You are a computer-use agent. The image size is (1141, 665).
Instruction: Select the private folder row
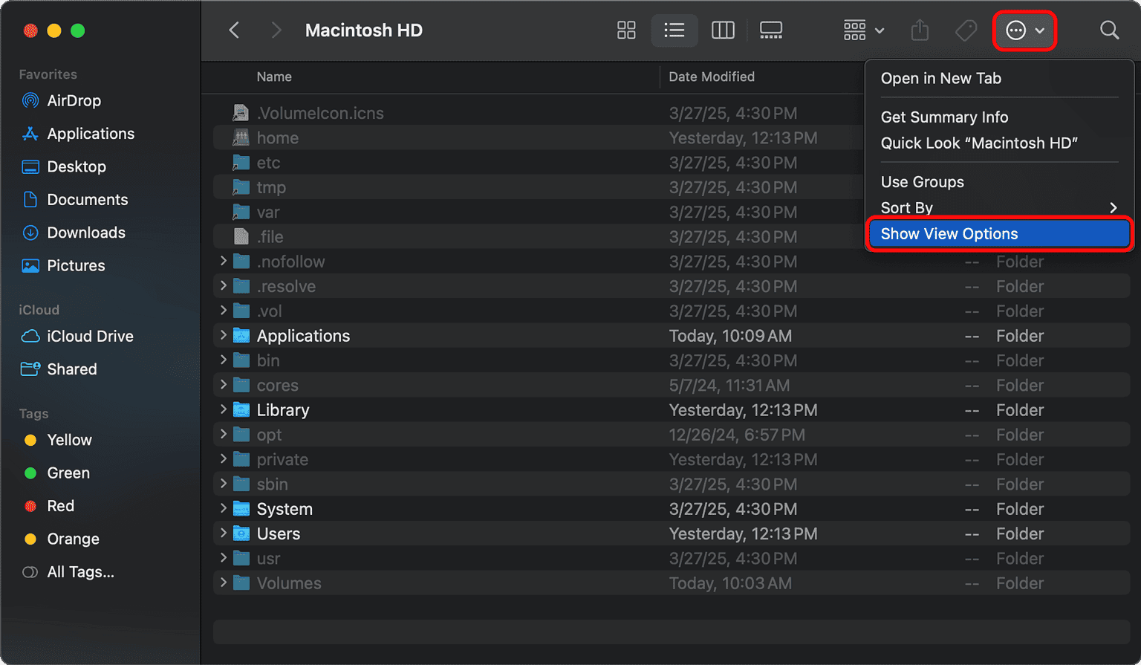[672, 459]
